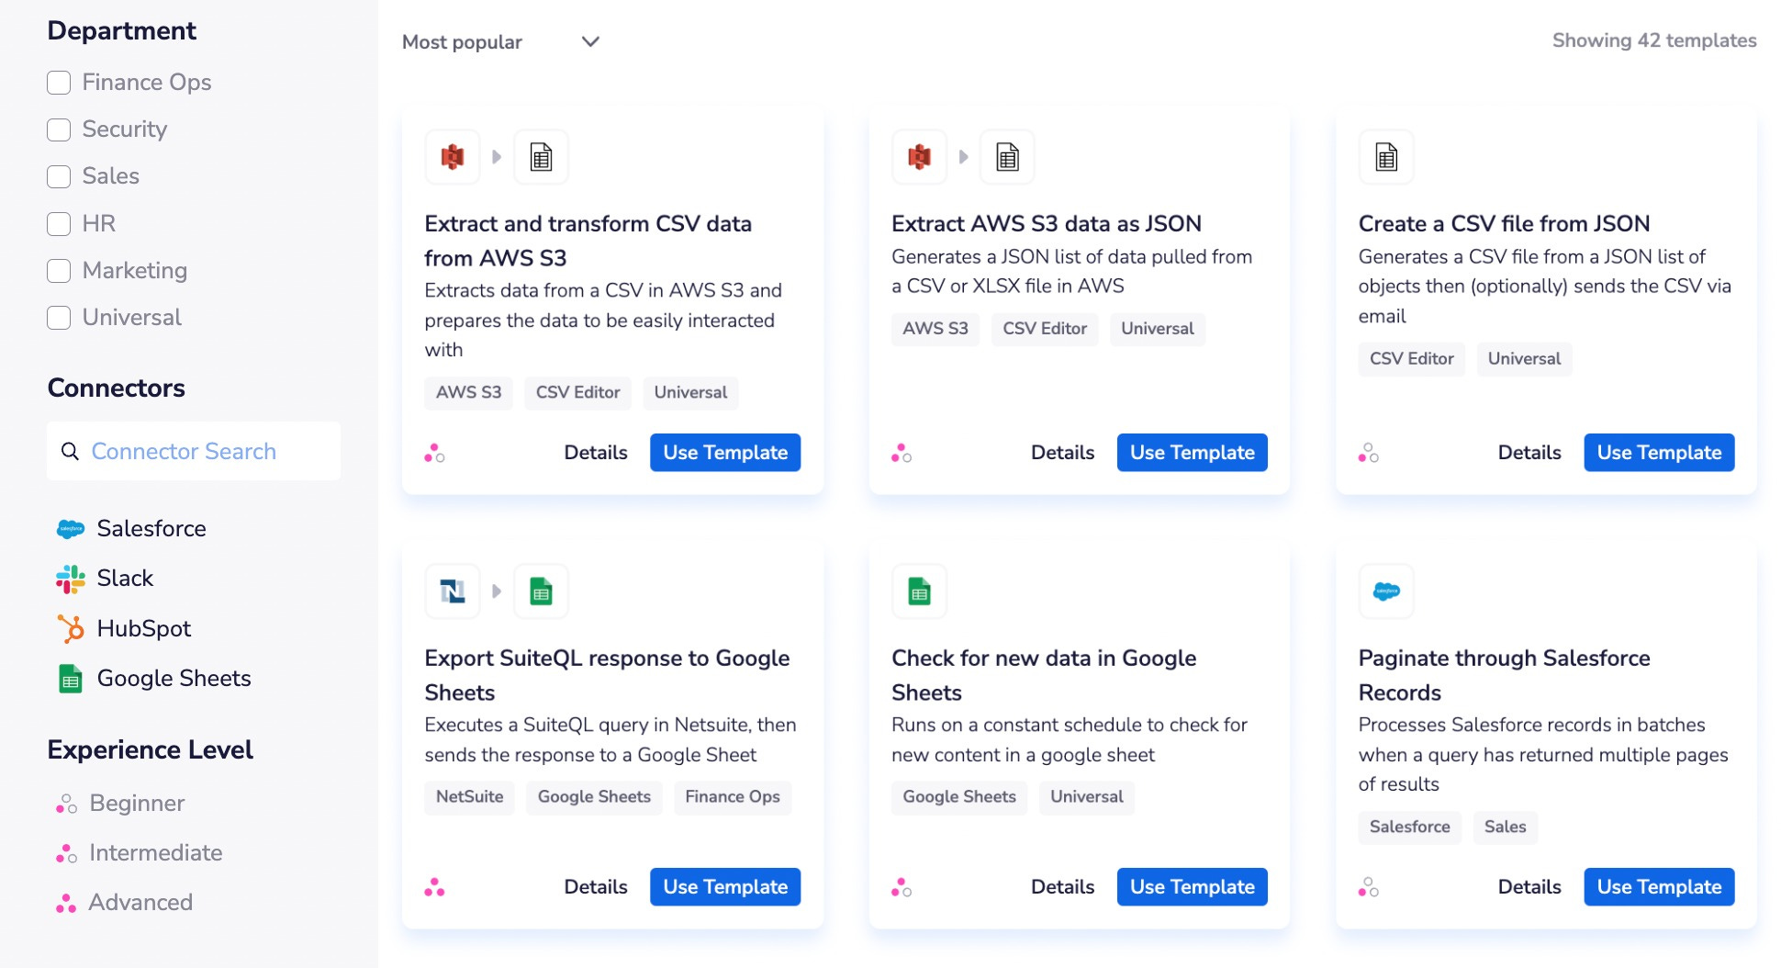Image resolution: width=1781 pixels, height=968 pixels.
Task: Click level indicator on Check for new data card
Action: coord(902,887)
